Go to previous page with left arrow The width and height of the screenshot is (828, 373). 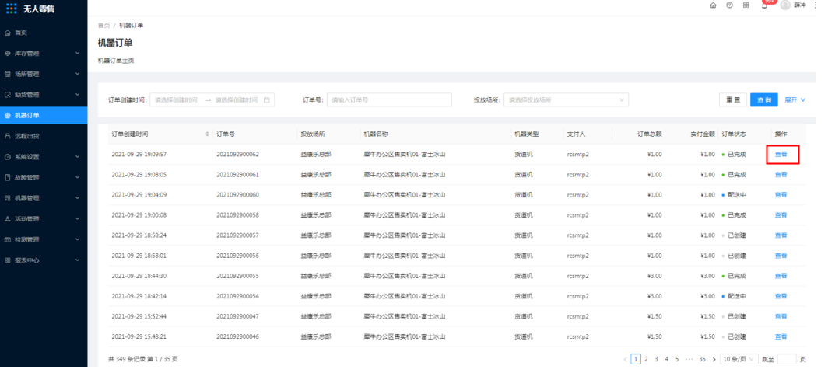(625, 359)
